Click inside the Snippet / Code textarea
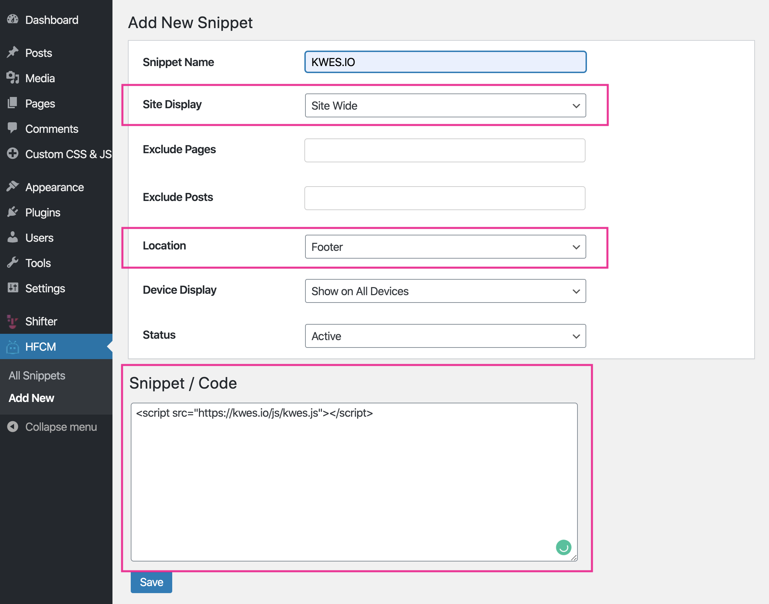 [354, 482]
